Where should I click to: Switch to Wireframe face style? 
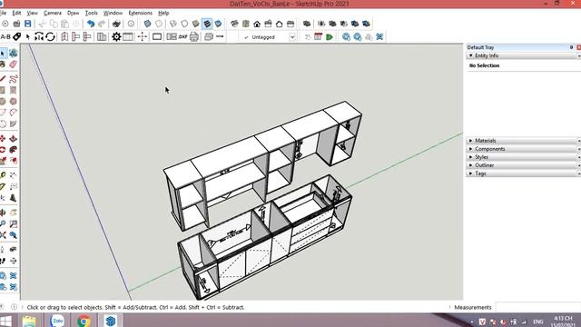pyautogui.click(x=173, y=24)
